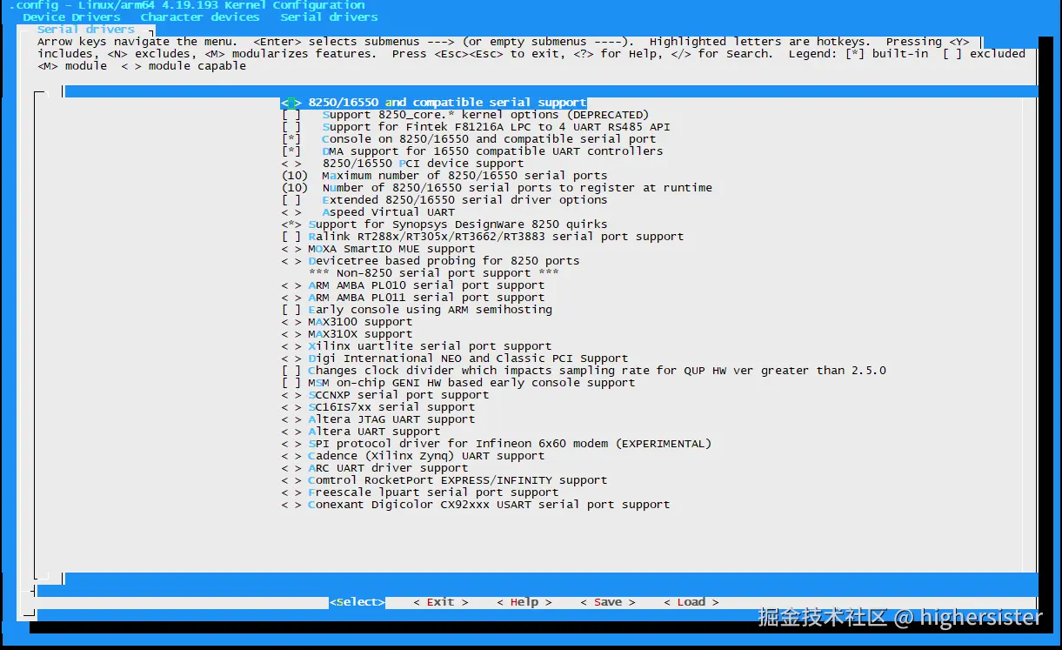Select SCCNXP serial port support

point(384,395)
